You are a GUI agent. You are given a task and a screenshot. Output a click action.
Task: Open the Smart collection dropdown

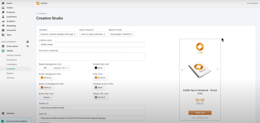[93, 34]
